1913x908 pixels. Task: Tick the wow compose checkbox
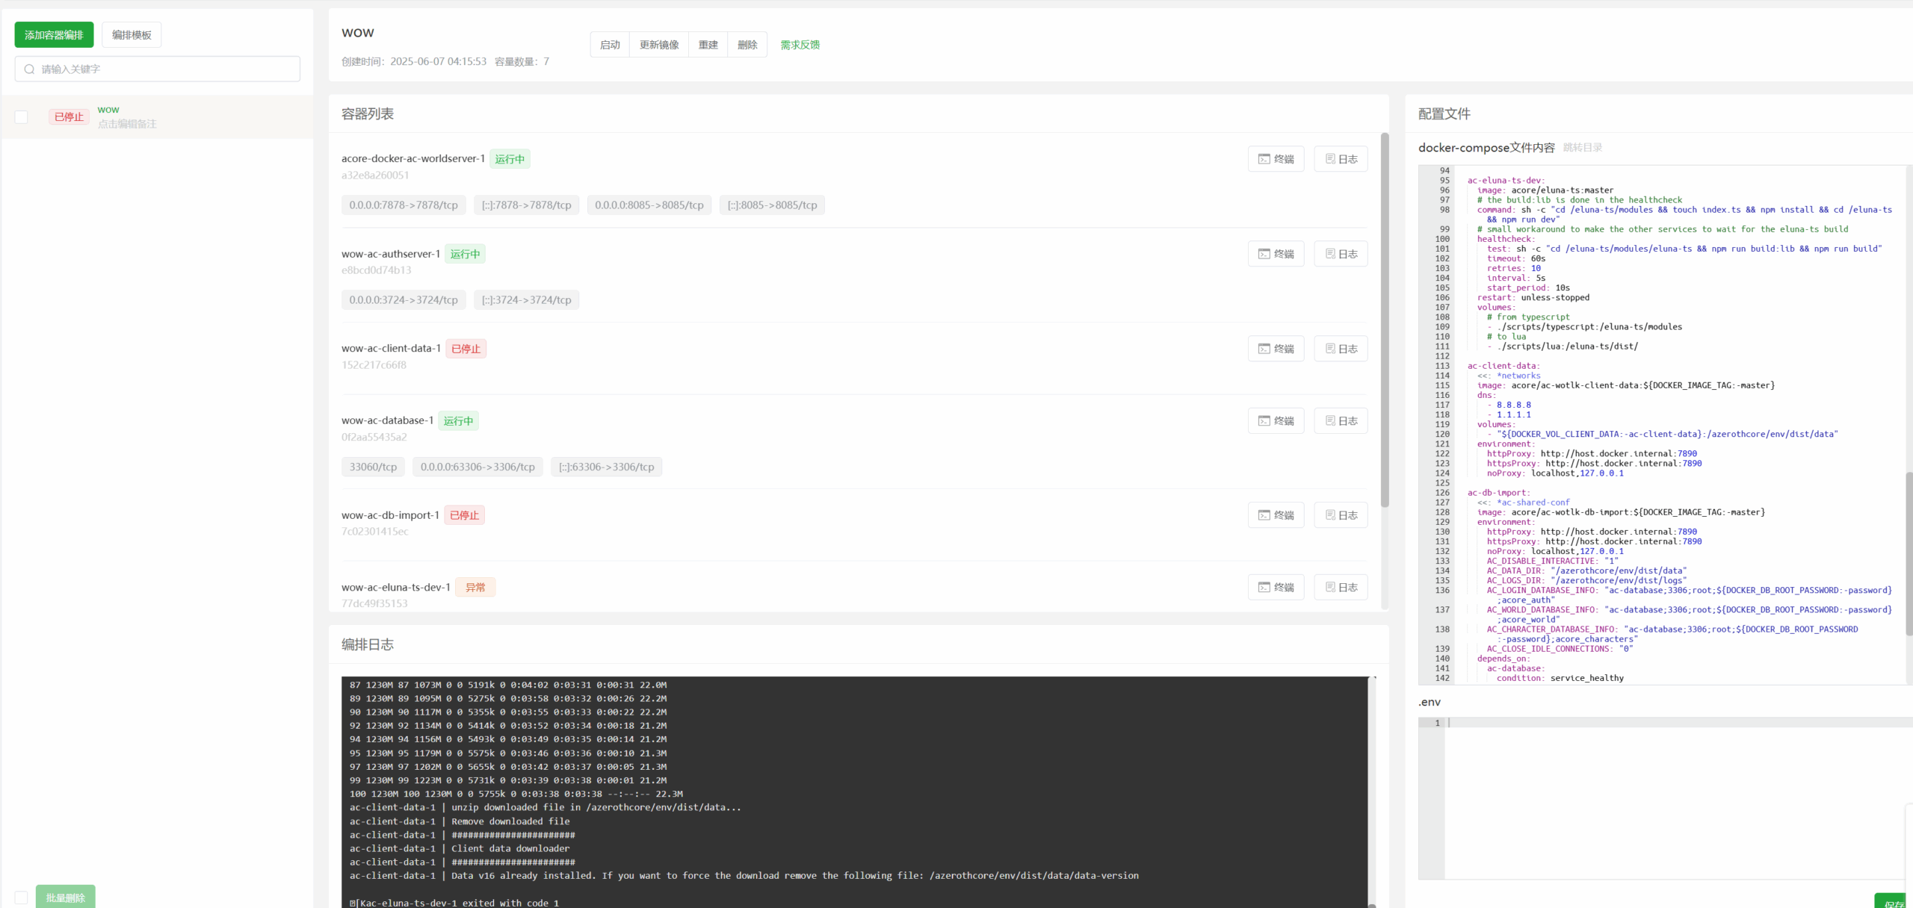pyautogui.click(x=22, y=117)
